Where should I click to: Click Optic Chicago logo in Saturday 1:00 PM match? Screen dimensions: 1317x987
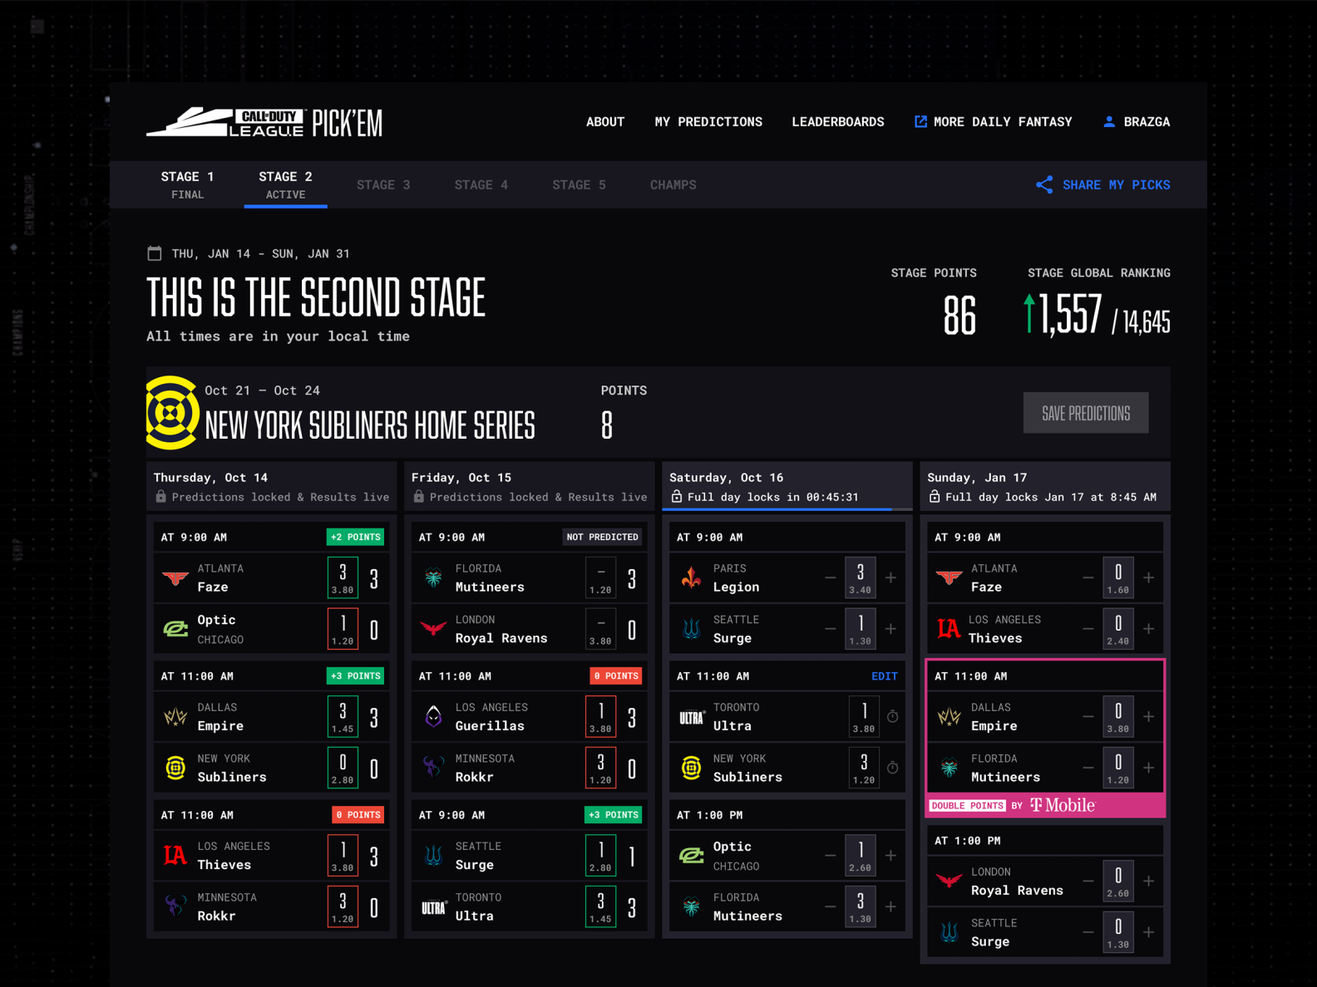(691, 855)
